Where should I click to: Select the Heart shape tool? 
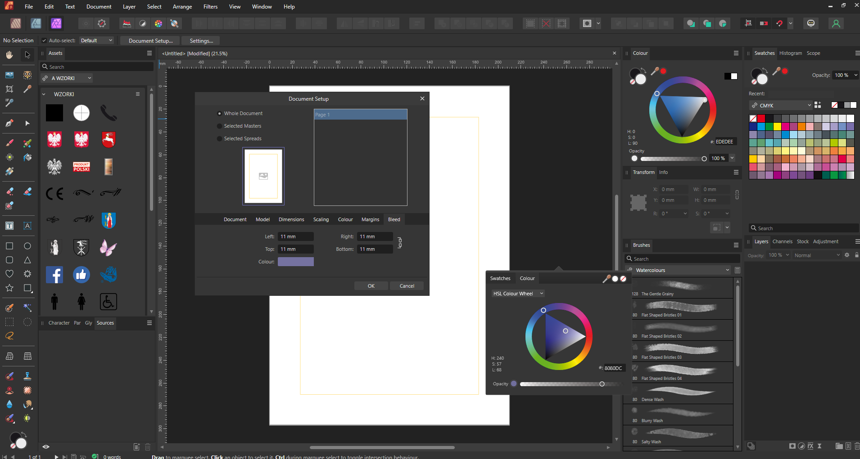[9, 274]
